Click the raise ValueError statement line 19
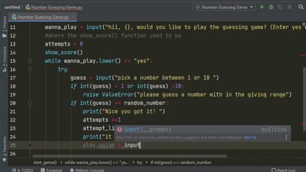This screenshot has height=172, width=306. point(187,95)
